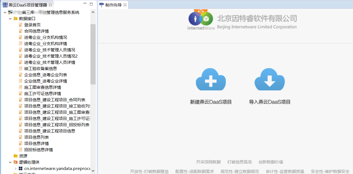Click 审计性-监管数据质量 text
353x174 pixels.
click(285, 172)
